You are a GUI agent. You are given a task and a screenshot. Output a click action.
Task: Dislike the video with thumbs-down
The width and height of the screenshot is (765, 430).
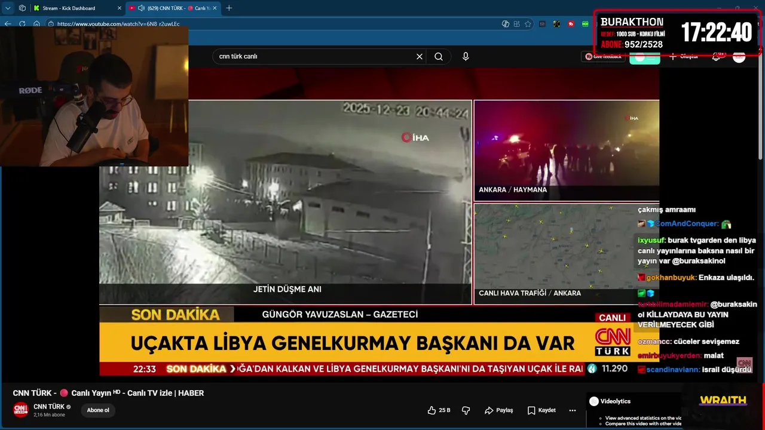coord(466,410)
